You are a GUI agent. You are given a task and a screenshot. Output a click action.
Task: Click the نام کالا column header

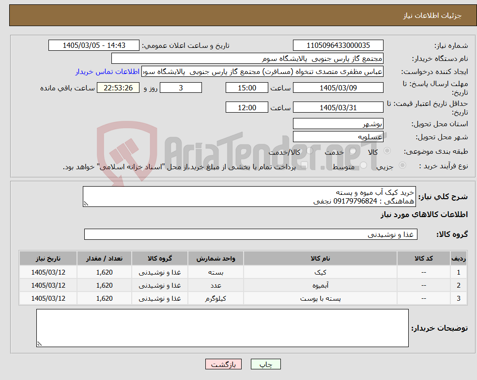point(320,259)
